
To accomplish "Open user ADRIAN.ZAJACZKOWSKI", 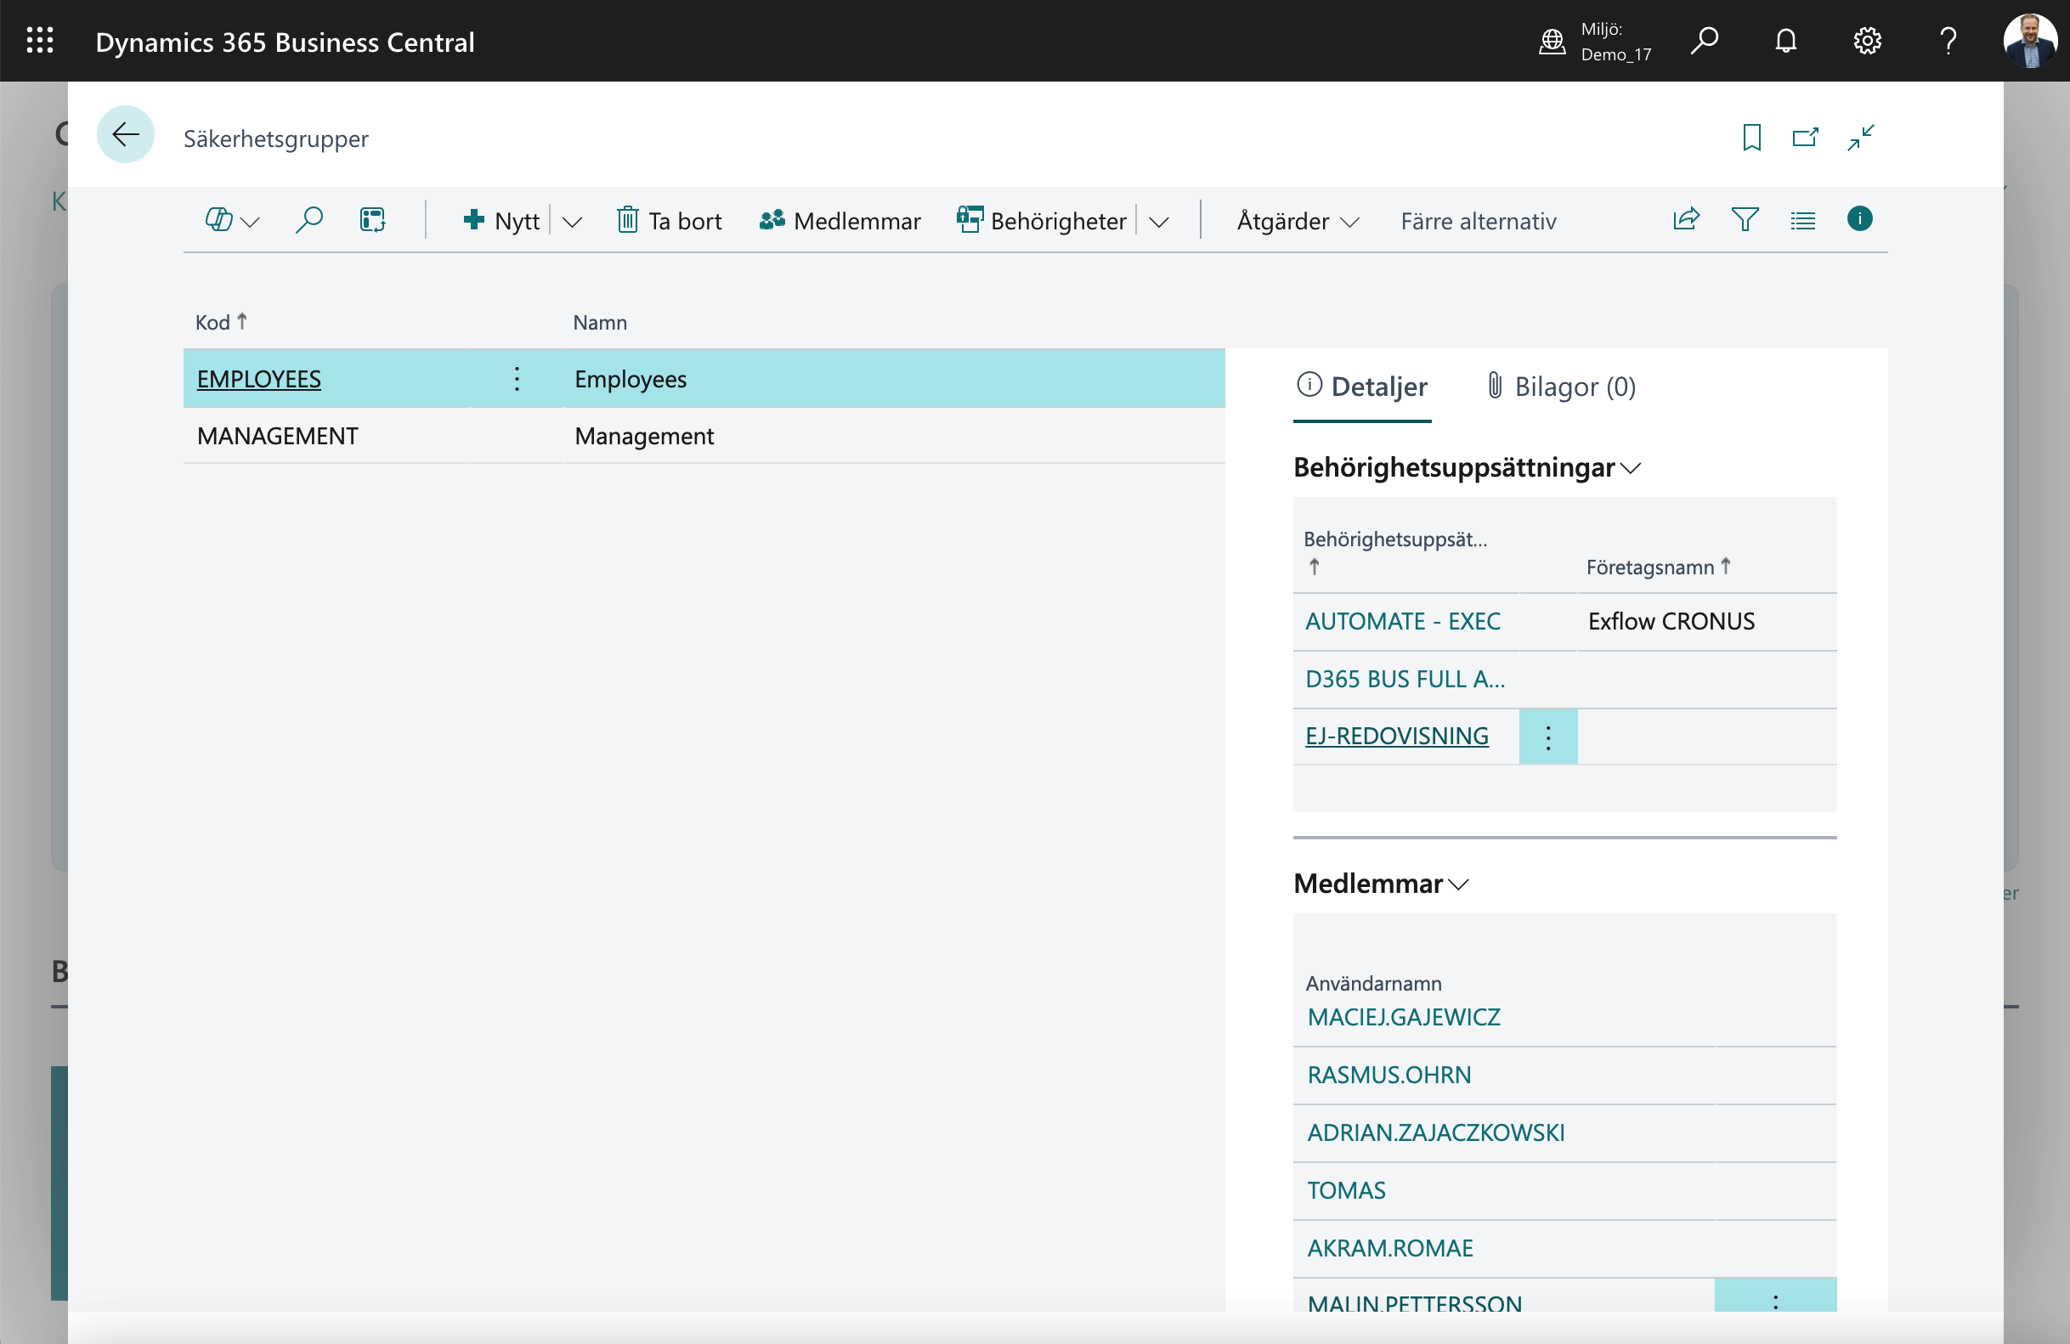I will pyautogui.click(x=1435, y=1132).
